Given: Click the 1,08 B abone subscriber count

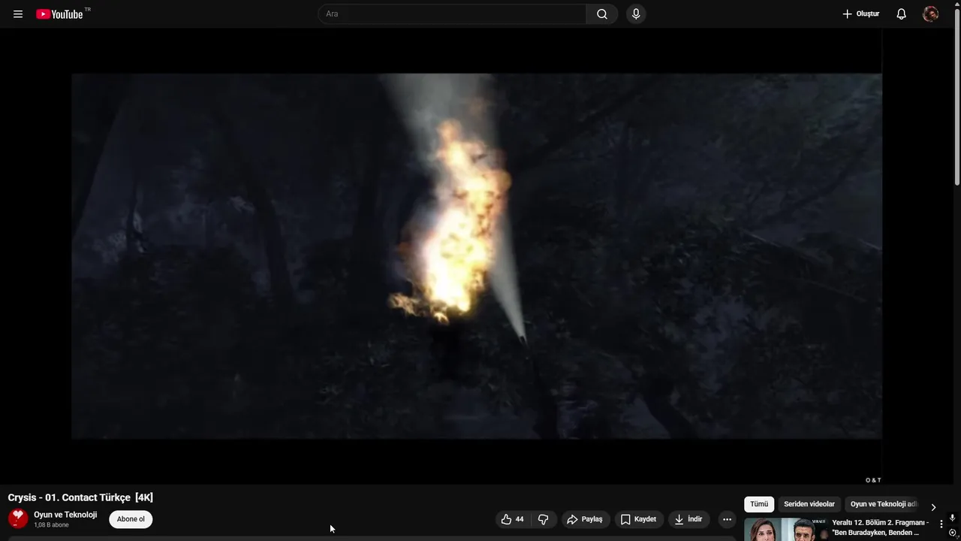Looking at the screenshot, I should pos(51,525).
